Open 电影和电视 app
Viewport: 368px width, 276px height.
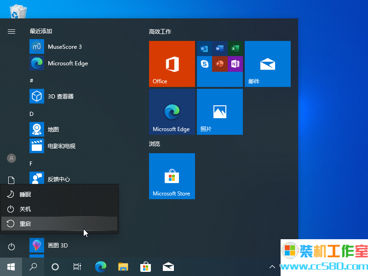[x=73, y=146]
